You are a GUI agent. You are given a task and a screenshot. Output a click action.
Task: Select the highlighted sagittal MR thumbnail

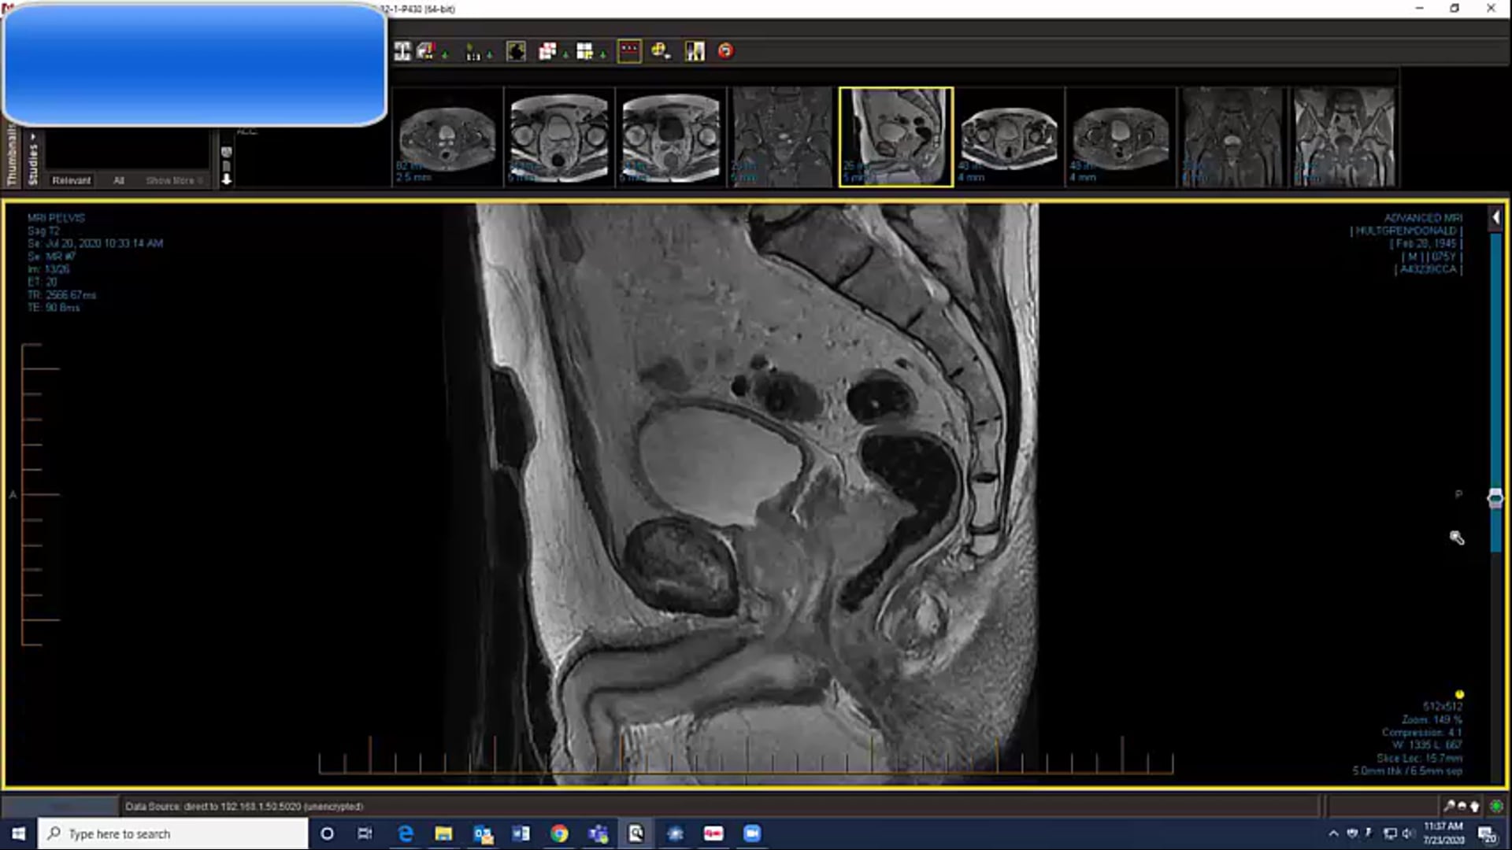(895, 136)
